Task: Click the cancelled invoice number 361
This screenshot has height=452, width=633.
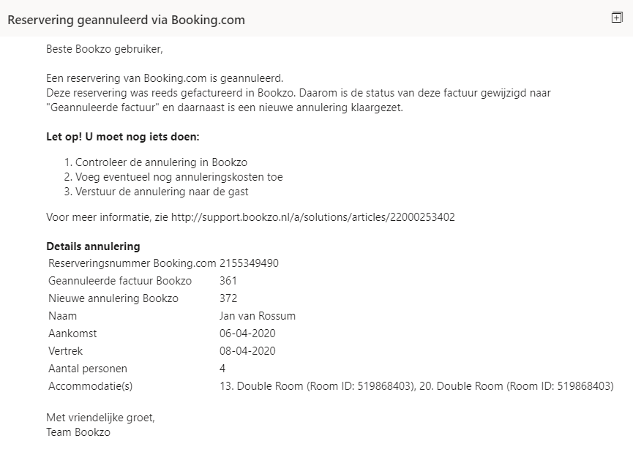Action: coord(228,281)
